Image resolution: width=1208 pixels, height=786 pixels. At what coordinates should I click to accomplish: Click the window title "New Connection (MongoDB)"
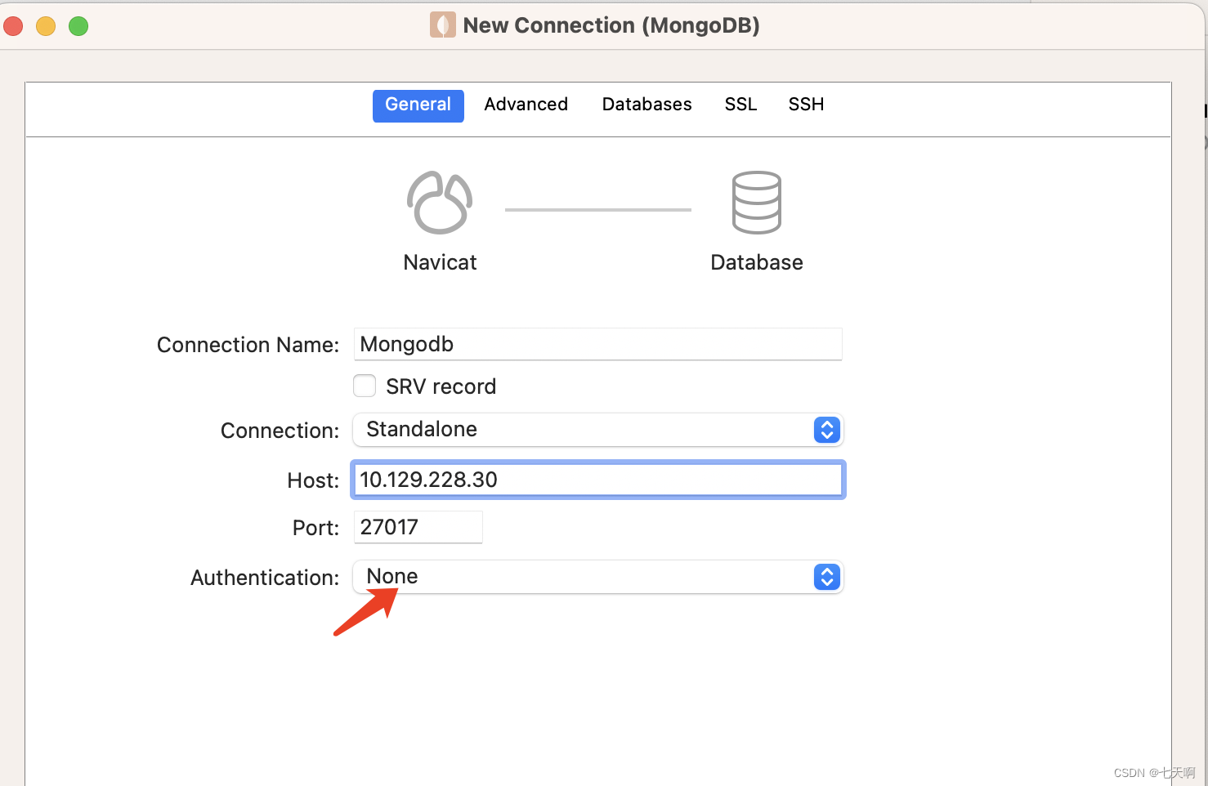coord(611,25)
